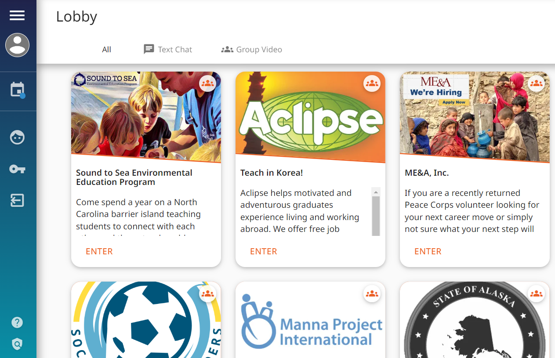This screenshot has height=358, width=555.
Task: Open the soccer ball logo card
Action: click(x=146, y=320)
